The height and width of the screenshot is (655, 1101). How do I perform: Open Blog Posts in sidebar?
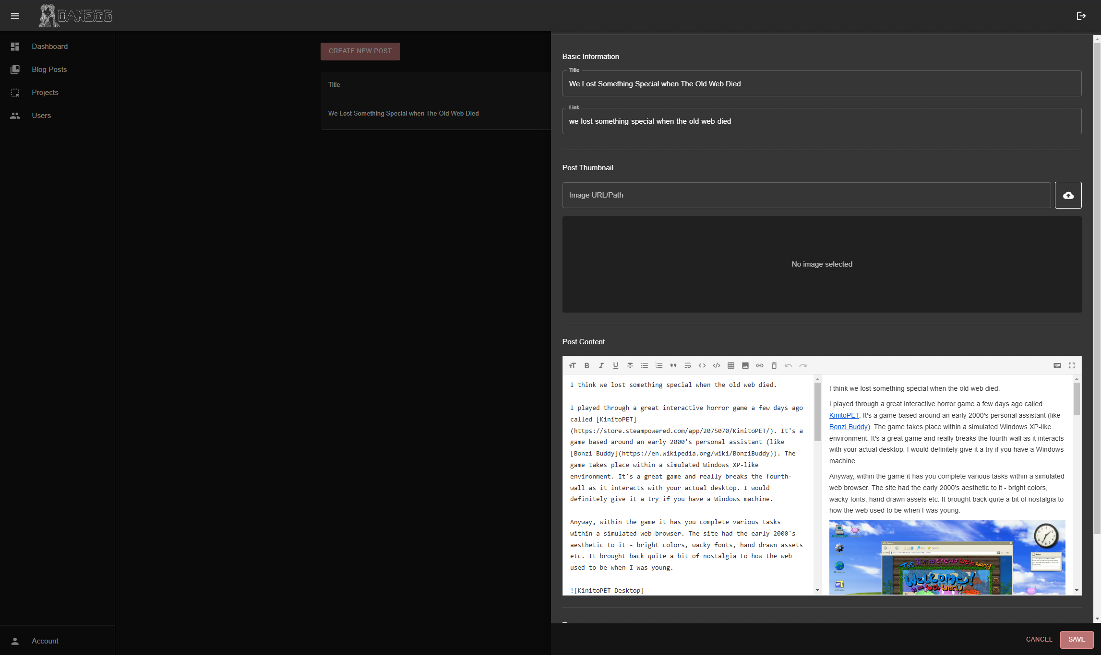tap(49, 70)
